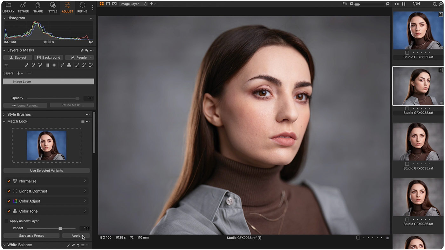Zoom in with the right magnifier icon
The image size is (445, 250).
[x=387, y=4]
